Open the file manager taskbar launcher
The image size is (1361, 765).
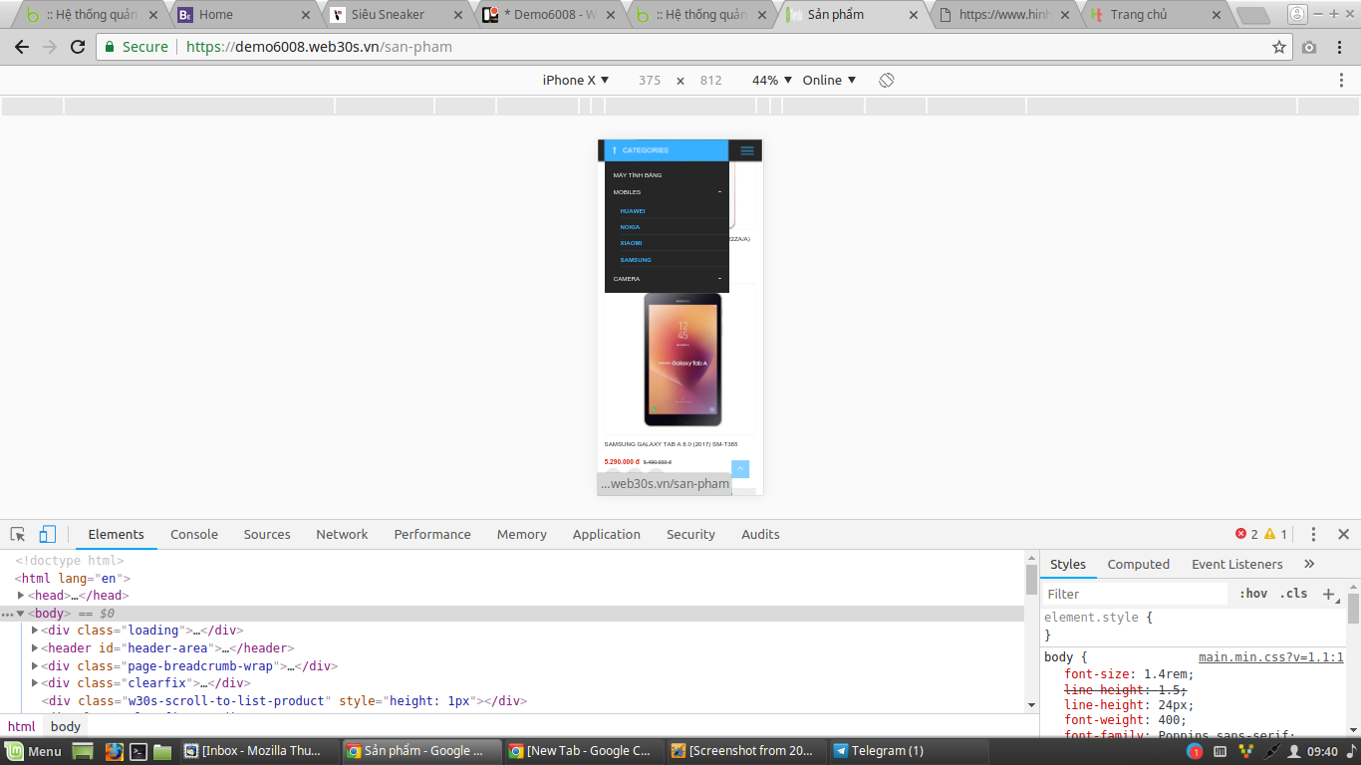point(163,751)
